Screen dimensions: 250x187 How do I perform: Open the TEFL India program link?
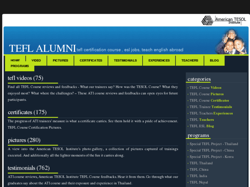(198, 176)
